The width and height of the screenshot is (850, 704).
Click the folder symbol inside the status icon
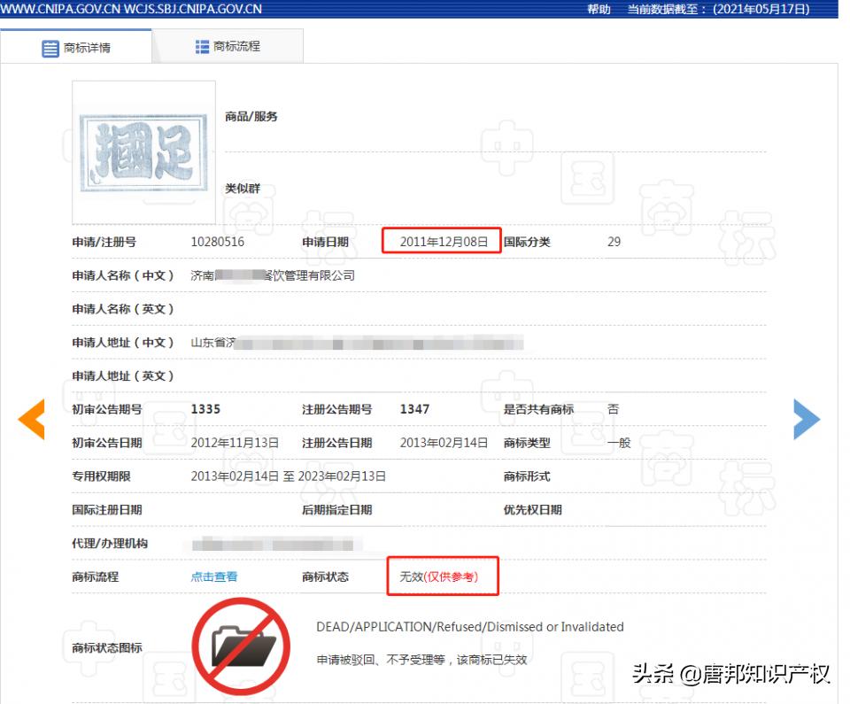click(245, 644)
